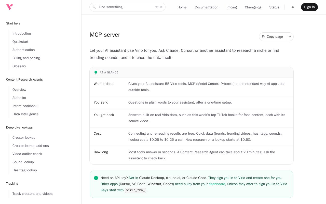Click the search magnifier icon

(x=94, y=7)
